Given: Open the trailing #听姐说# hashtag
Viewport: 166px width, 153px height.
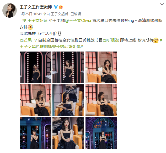Looking at the screenshot, I should [75, 47].
